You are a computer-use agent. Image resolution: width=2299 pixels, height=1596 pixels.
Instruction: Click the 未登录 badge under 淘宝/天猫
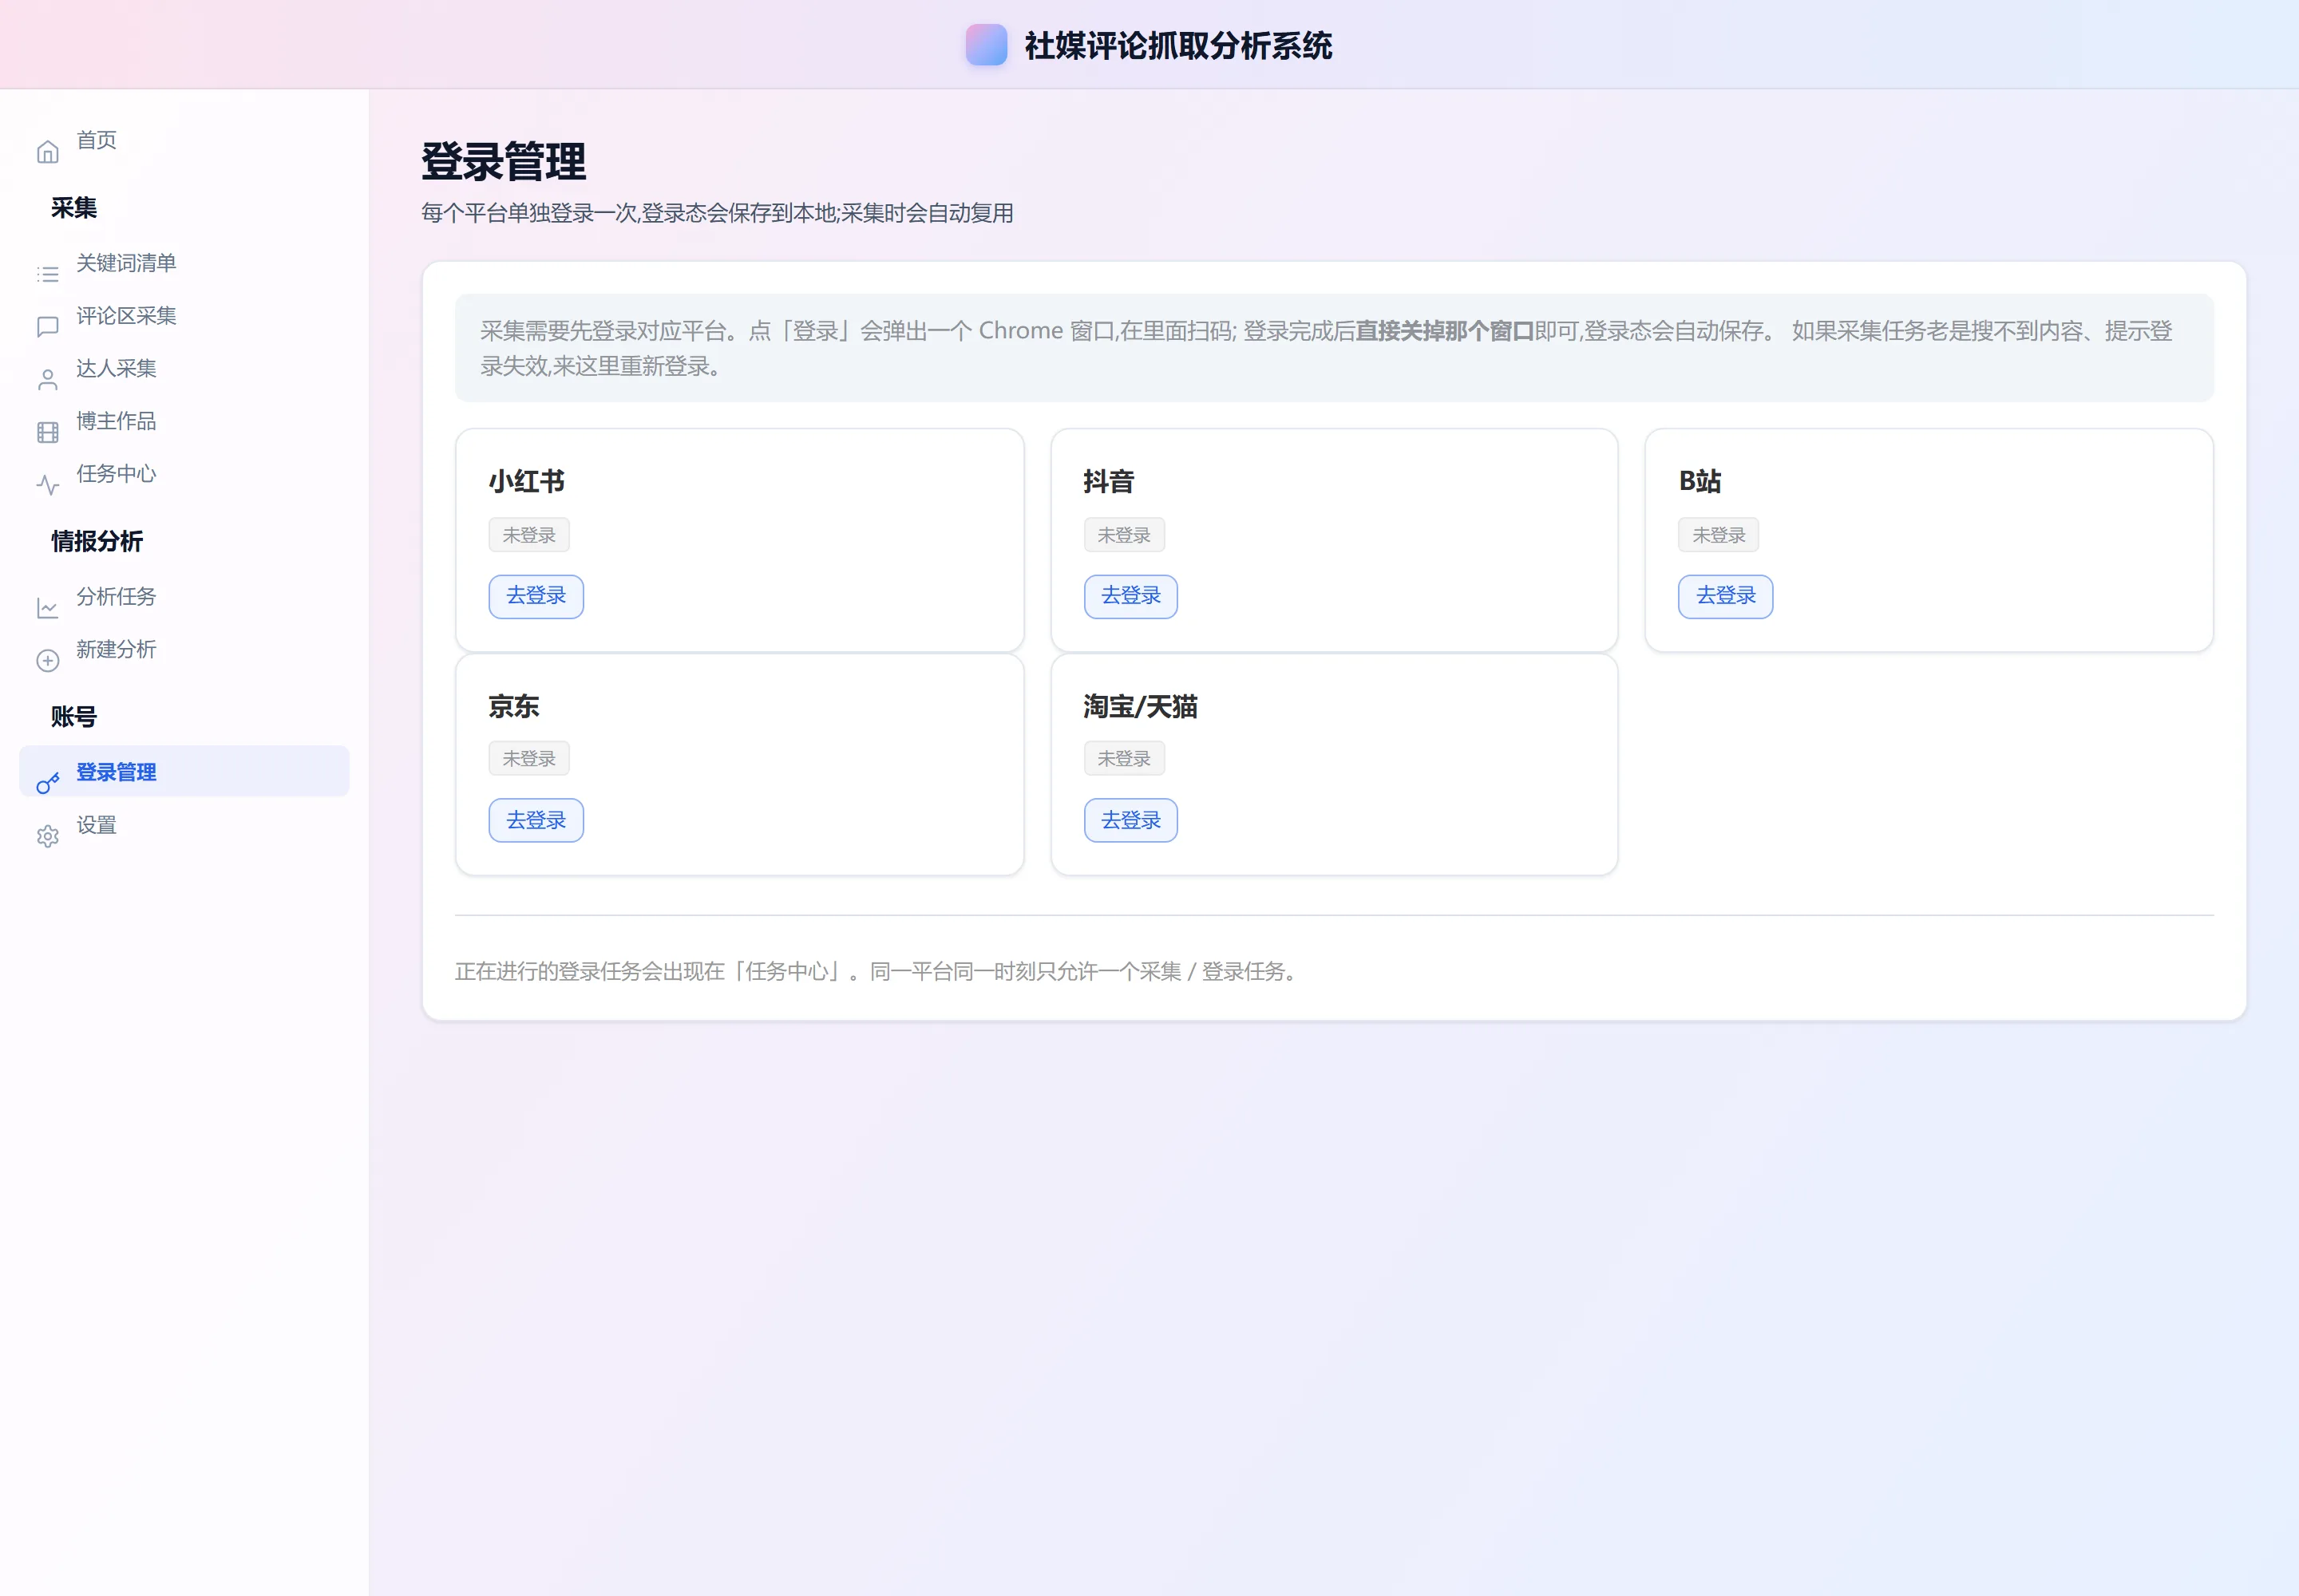tap(1123, 758)
